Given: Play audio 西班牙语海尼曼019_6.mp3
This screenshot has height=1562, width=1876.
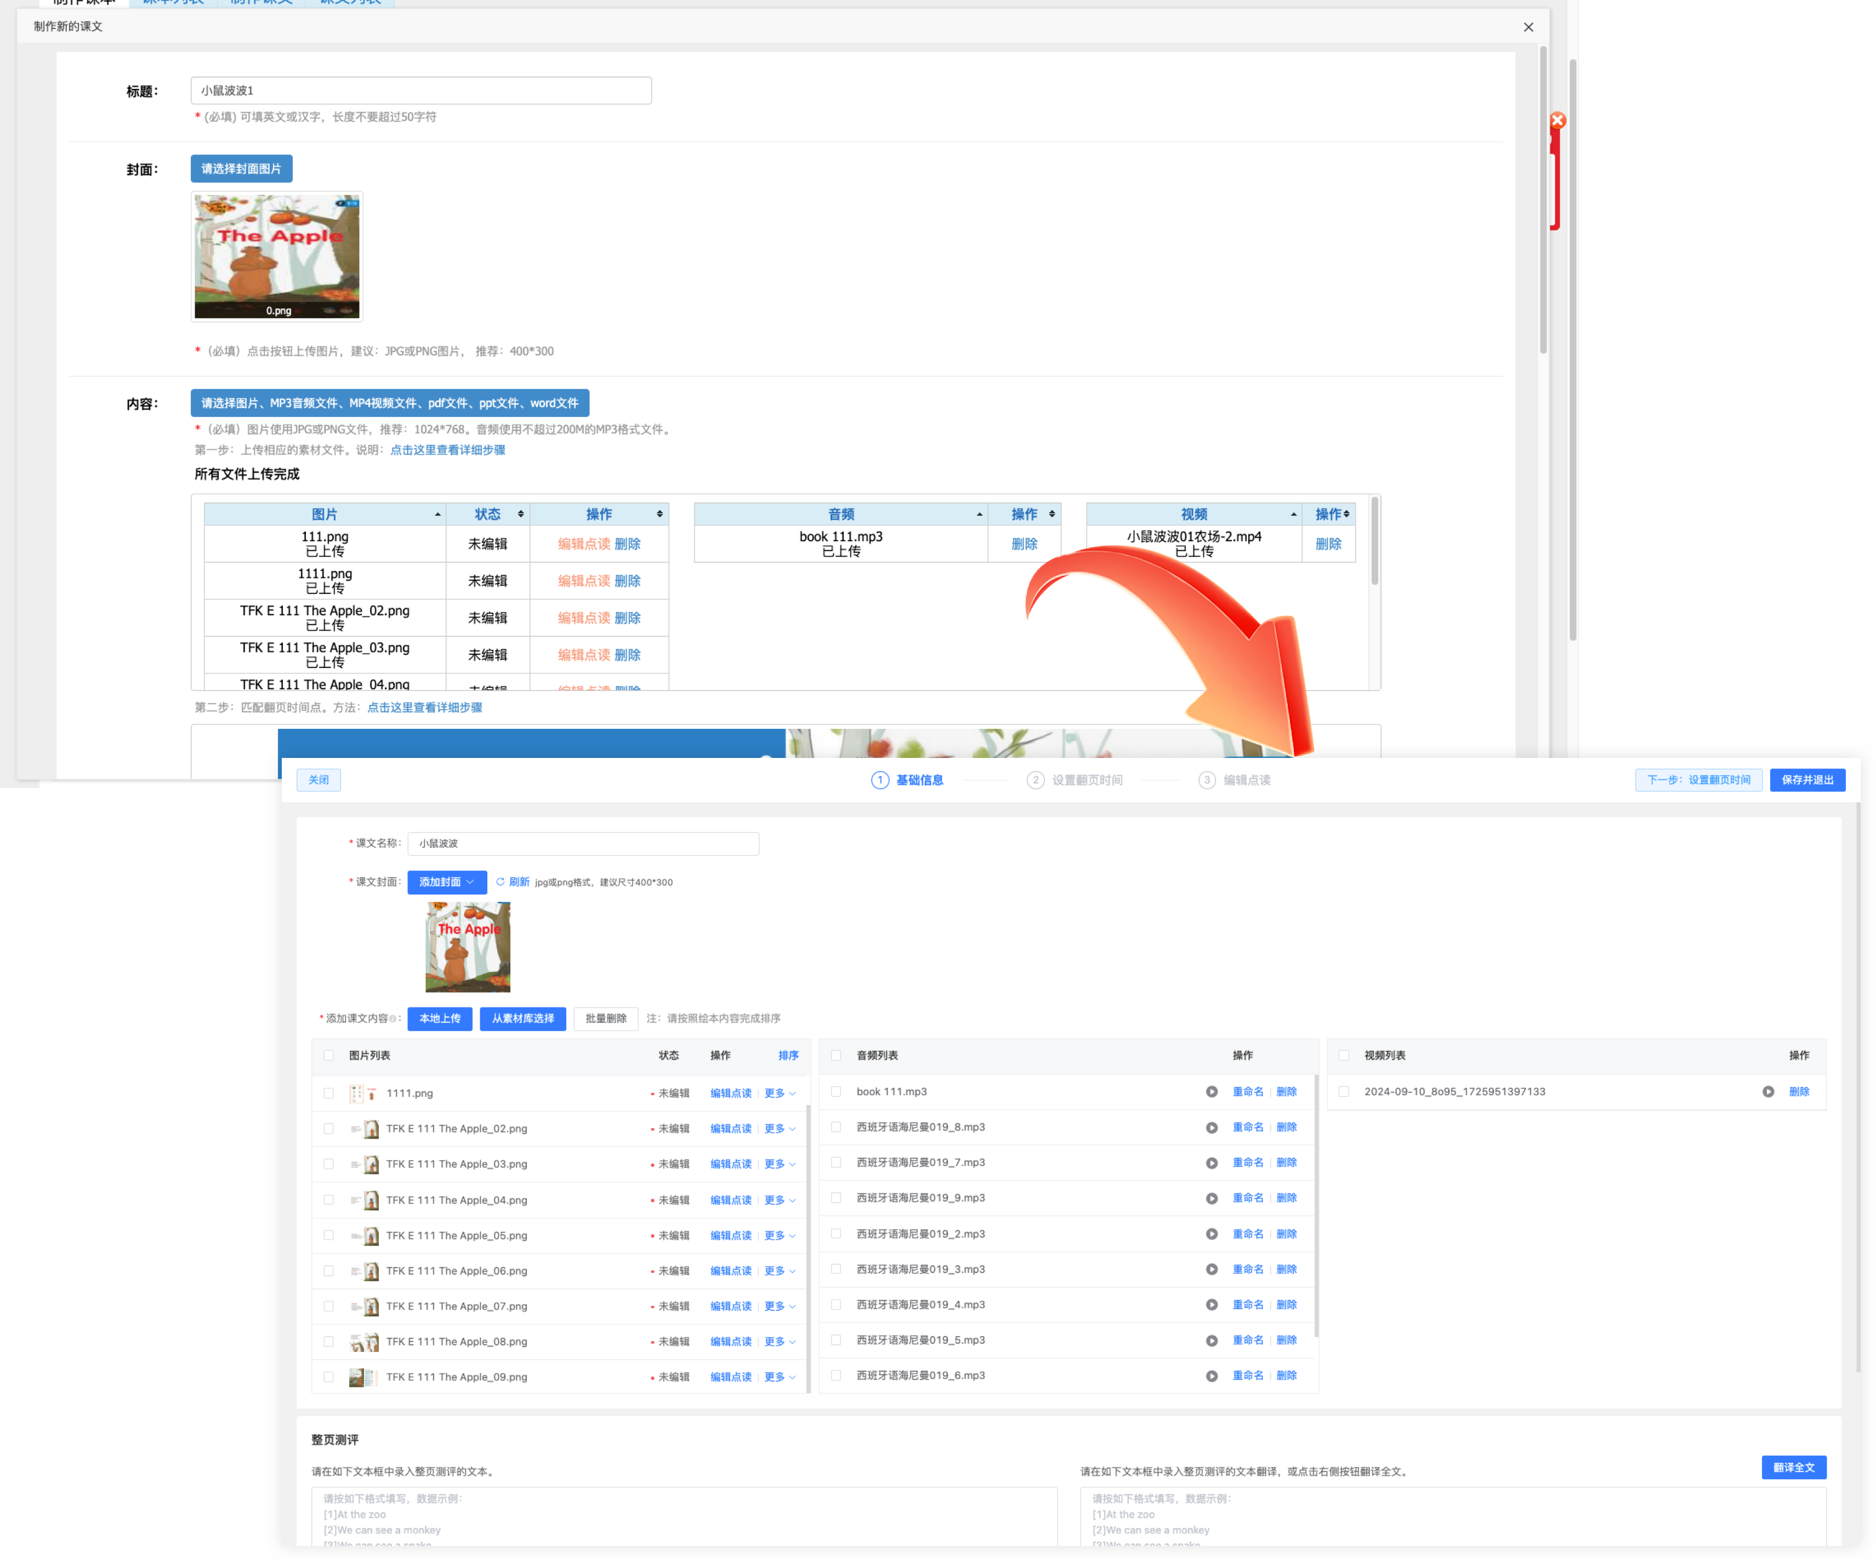Looking at the screenshot, I should coord(1212,1376).
